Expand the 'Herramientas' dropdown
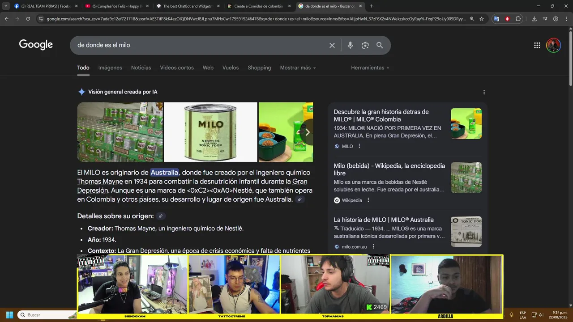 click(370, 68)
